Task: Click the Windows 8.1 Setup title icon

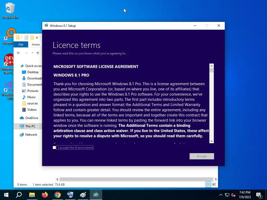Action: (x=46, y=26)
